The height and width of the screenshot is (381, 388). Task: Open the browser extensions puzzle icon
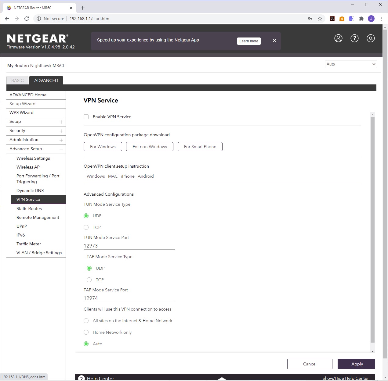[361, 19]
